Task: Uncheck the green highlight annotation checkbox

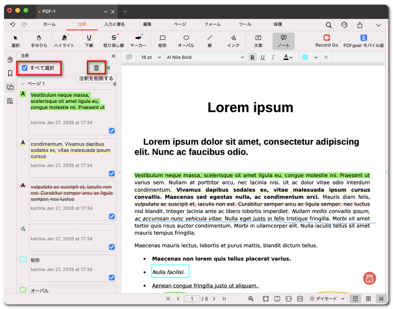Action: pos(112,131)
